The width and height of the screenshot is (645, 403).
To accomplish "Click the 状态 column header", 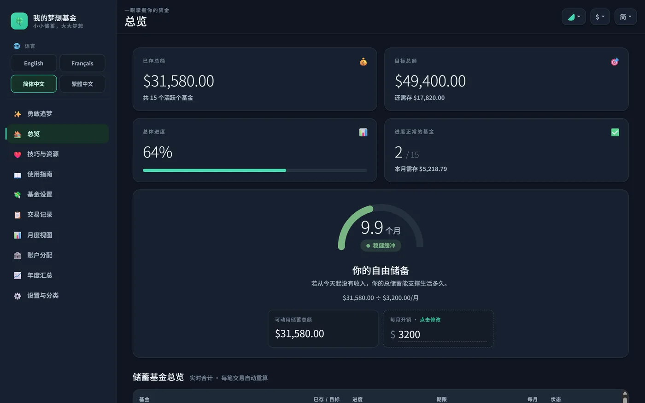I will coord(556,399).
